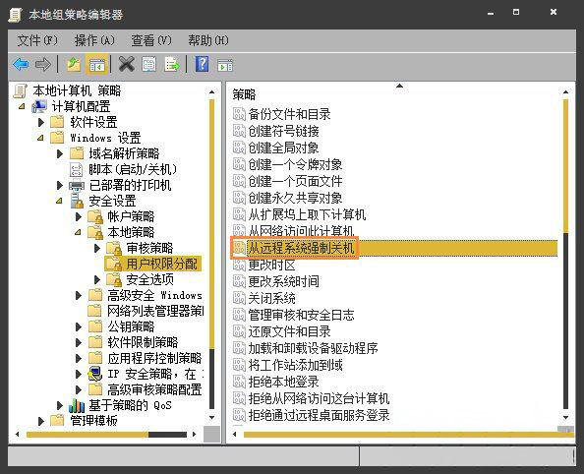Open the Properties toolbar icon
The height and width of the screenshot is (474, 584).
149,65
